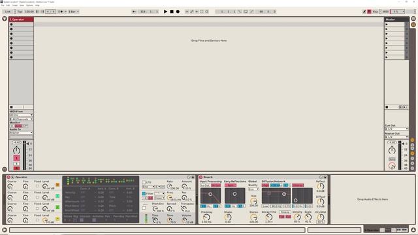Viewport: 418px width, 235px height.
Task: Open the Create menu
Action: coord(14,5)
